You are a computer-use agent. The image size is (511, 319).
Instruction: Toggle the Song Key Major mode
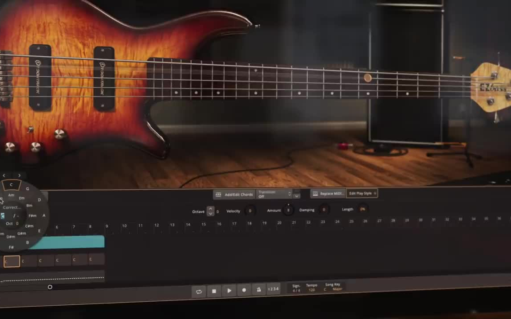(x=338, y=289)
